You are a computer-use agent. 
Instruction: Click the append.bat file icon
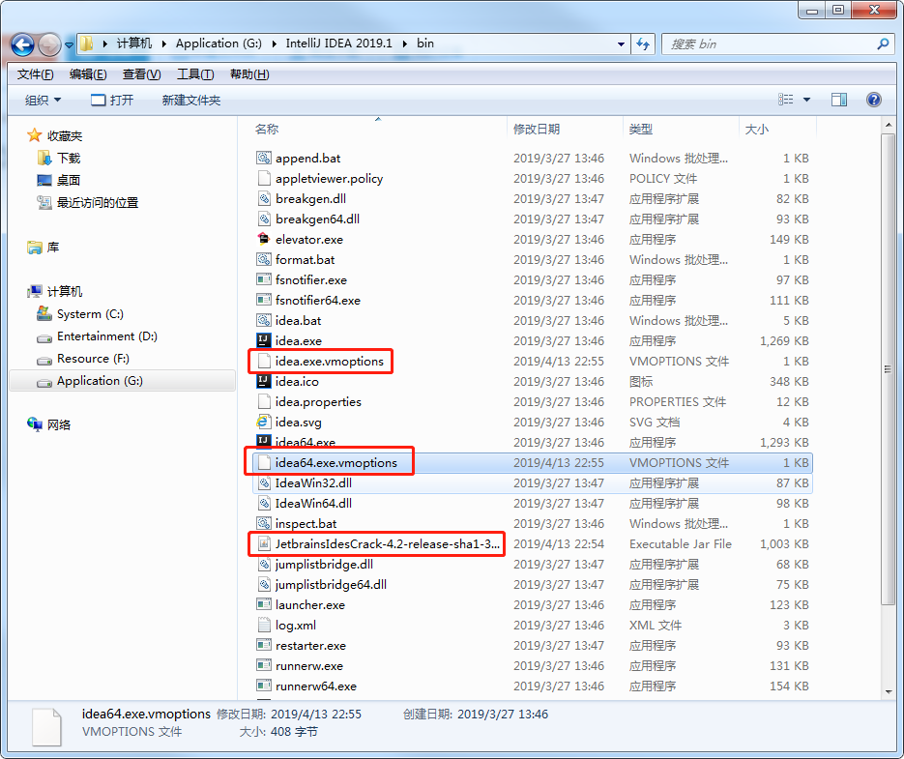coord(264,158)
